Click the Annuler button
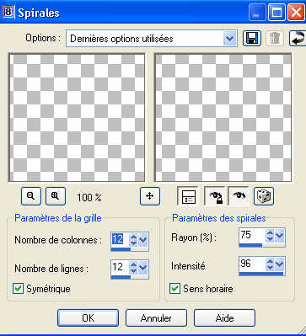This screenshot has width=306, height=336. pyautogui.click(x=156, y=318)
